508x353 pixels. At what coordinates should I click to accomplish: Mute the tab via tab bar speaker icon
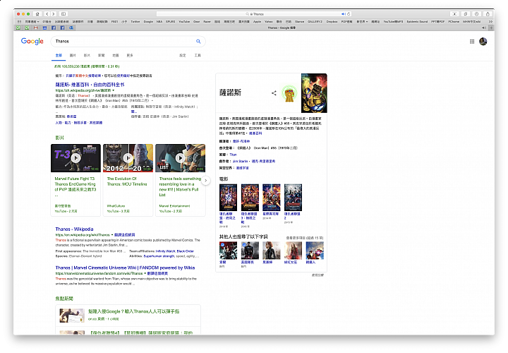click(484, 28)
